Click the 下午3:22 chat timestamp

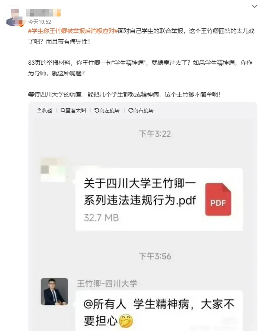click(x=155, y=134)
